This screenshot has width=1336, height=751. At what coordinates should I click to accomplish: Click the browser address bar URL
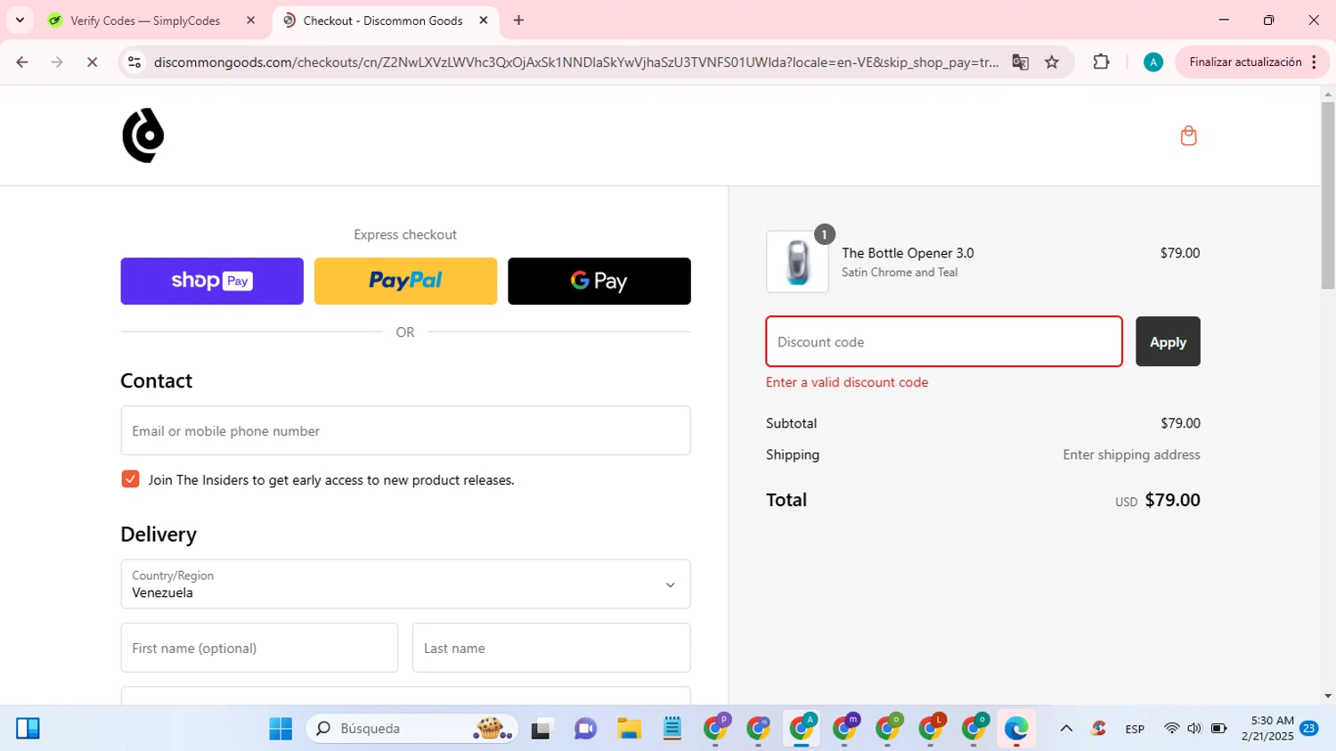(x=576, y=62)
